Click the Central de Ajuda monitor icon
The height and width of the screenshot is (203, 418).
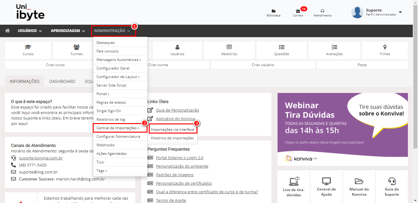(327, 181)
